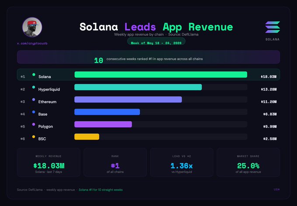Image resolution: width=297 pixels, height=206 pixels.
Task: Click 'Solana #1 for 10 straight weeks' footer text
Action: pyautogui.click(x=100, y=190)
